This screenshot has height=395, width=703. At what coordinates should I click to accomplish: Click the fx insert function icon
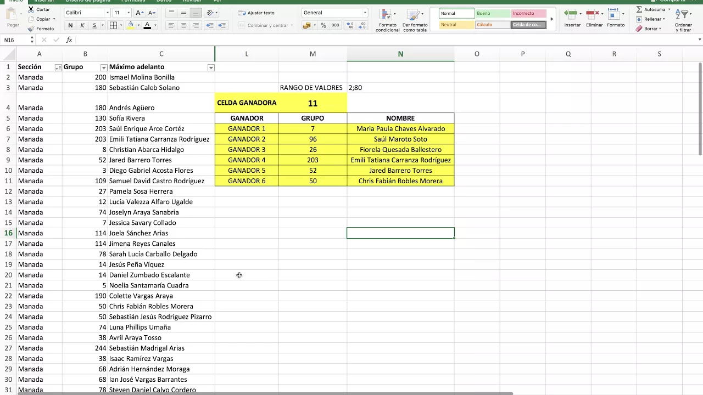click(69, 39)
